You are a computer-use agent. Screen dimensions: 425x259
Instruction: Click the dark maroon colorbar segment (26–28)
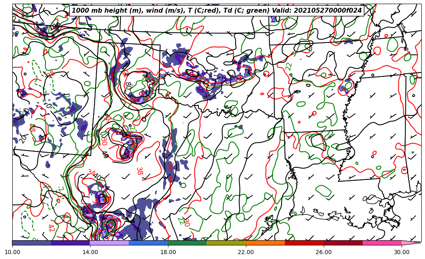point(343,243)
